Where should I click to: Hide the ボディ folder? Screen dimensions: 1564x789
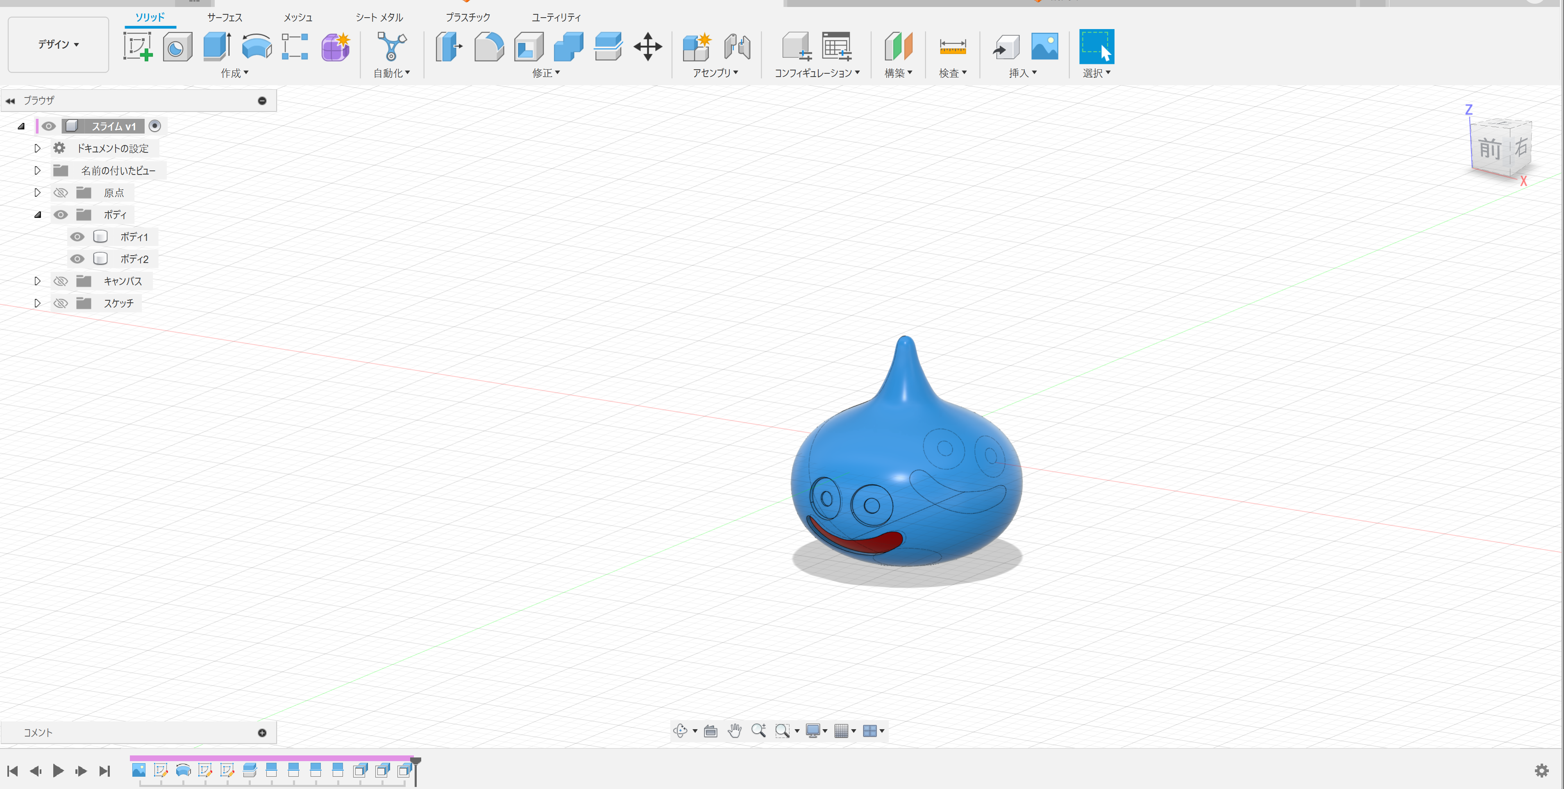(60, 215)
